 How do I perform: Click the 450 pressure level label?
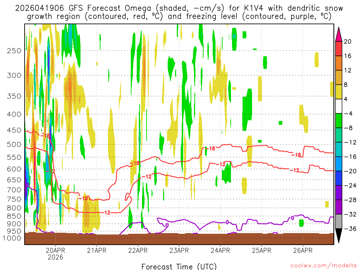click(x=14, y=130)
